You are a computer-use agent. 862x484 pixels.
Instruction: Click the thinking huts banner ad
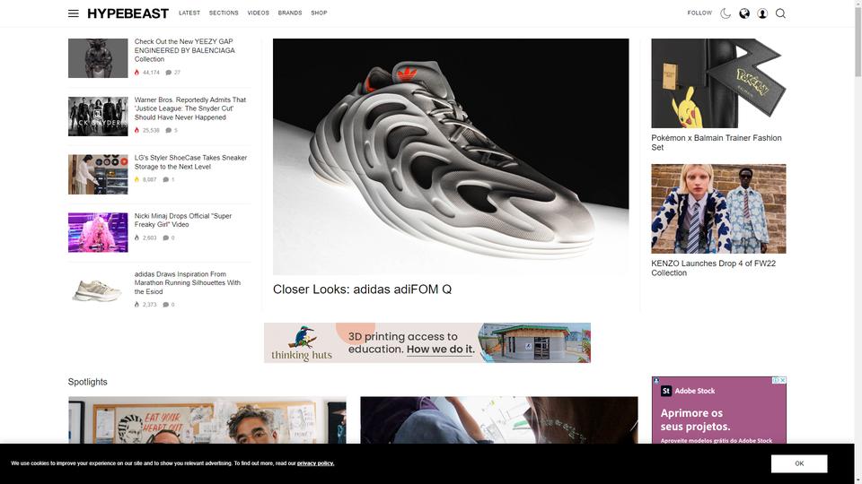pyautogui.click(x=427, y=342)
